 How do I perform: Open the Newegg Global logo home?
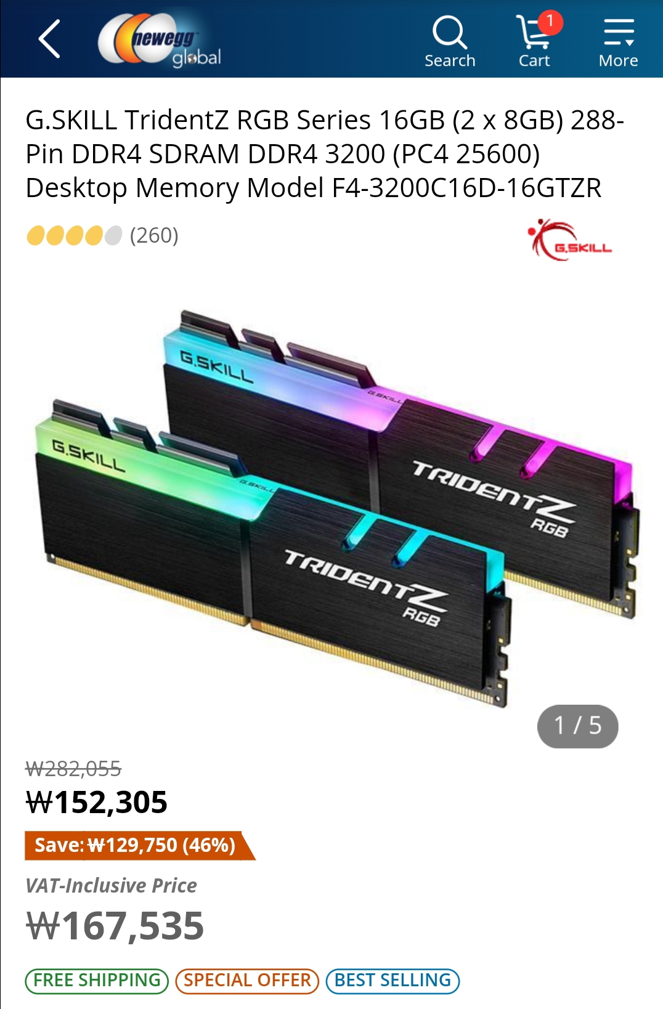click(x=160, y=39)
